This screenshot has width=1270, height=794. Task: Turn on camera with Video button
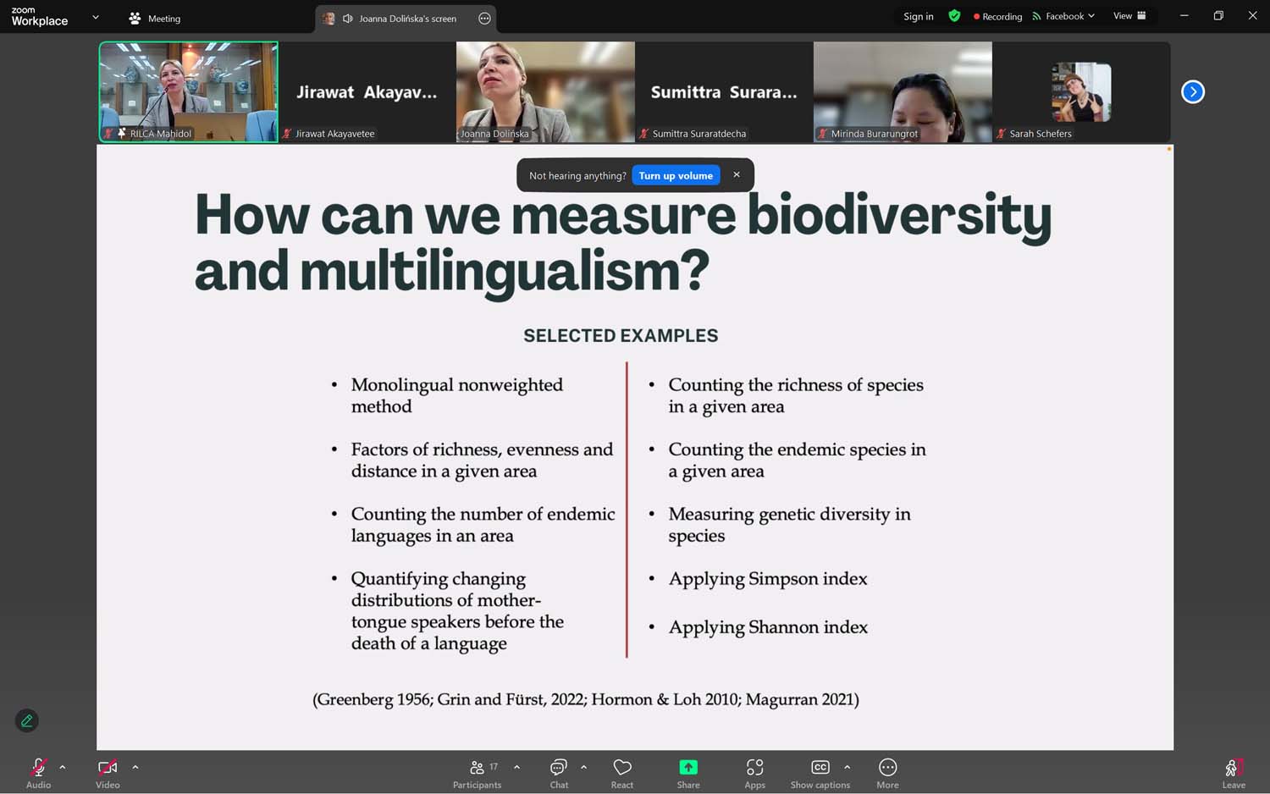pos(108,773)
